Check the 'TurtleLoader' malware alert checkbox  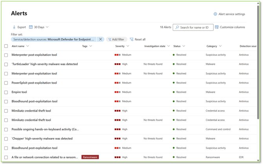tap(6, 64)
